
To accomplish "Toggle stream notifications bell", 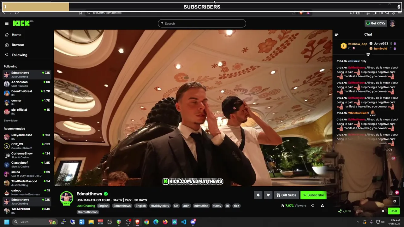I will [258, 195].
